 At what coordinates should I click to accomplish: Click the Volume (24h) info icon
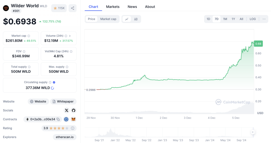66,36
